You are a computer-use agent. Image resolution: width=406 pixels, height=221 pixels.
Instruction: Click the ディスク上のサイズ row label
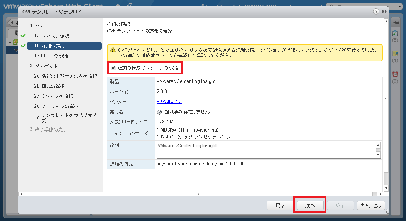point(129,133)
